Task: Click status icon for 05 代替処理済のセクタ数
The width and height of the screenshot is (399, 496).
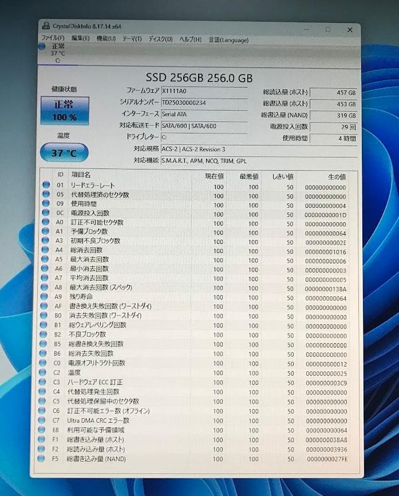Action: click(x=46, y=194)
